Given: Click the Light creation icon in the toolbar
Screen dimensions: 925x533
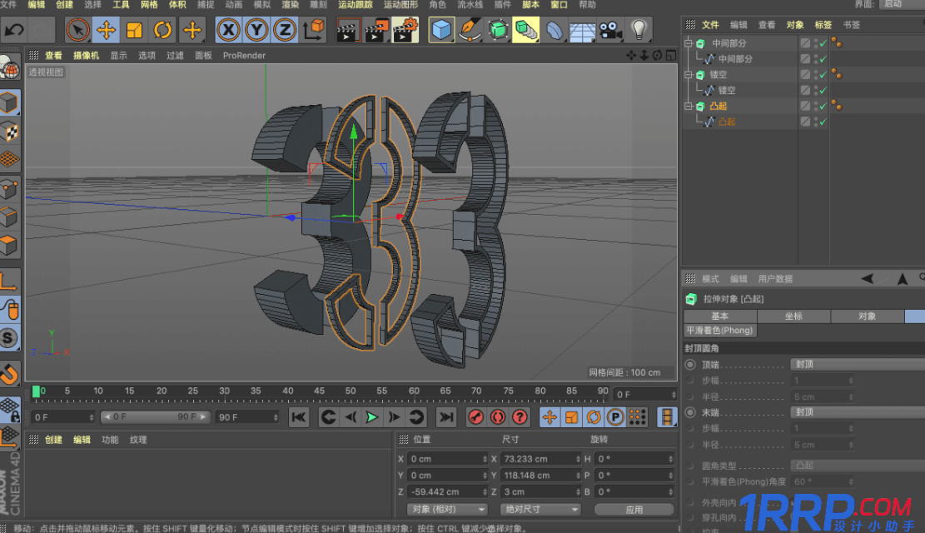Looking at the screenshot, I should (639, 30).
